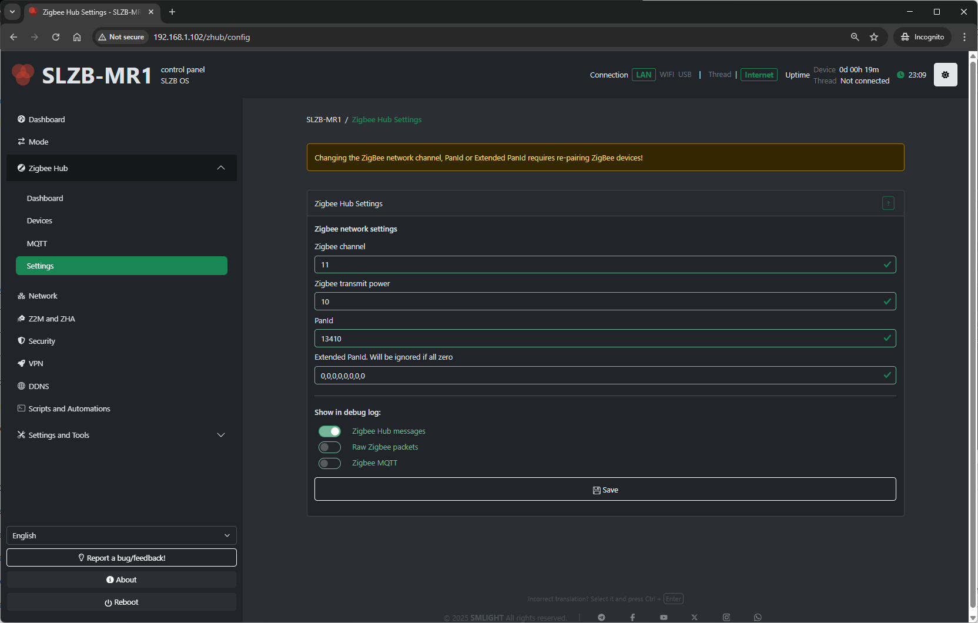Disable Zigbee Hub messages debug toggle
This screenshot has height=623, width=978.
click(330, 431)
